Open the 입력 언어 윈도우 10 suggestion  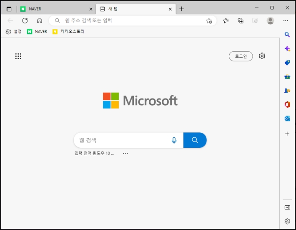(94, 153)
